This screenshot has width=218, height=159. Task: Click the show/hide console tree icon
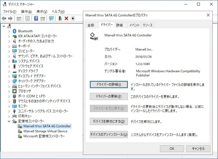pos(19,18)
